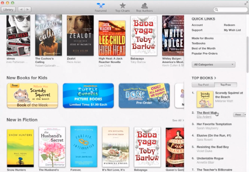Open the Zealot book cover
This screenshot has width=249, height=172.
pos(80,36)
